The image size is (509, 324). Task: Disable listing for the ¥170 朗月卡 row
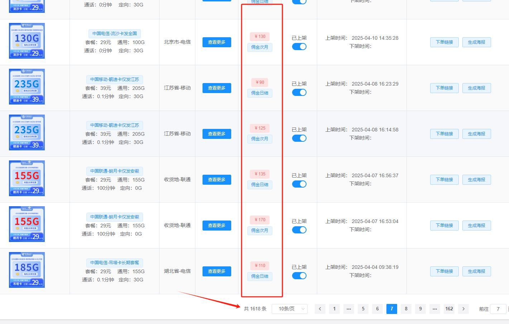(299, 230)
